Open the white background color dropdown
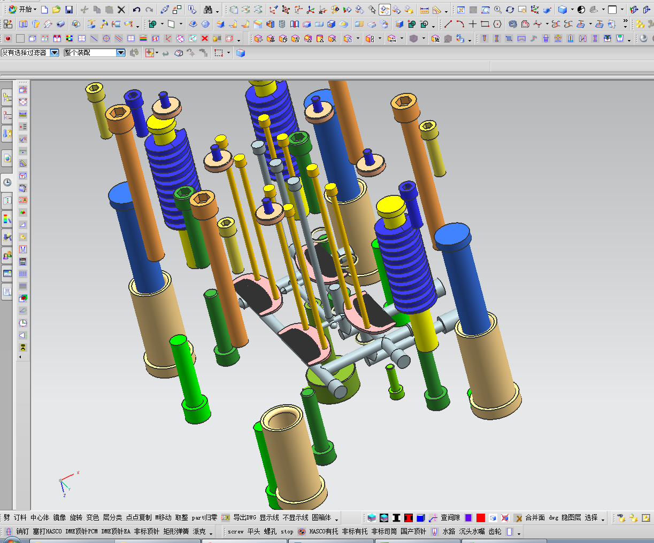 622,10
